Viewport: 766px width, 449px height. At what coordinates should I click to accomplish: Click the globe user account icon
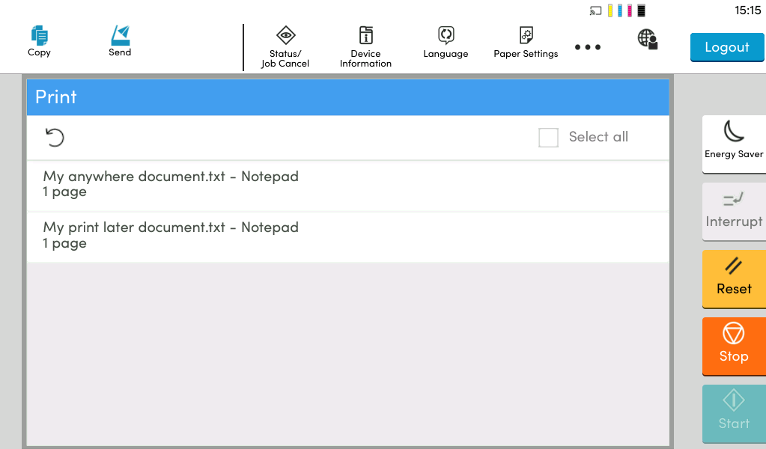click(x=648, y=40)
